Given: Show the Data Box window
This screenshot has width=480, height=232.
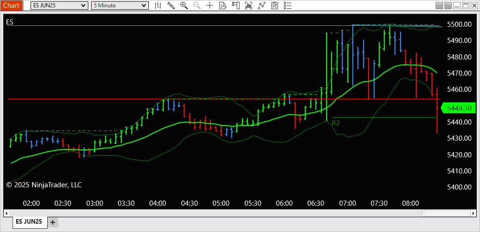Looking at the screenshot, I should tap(222, 5).
